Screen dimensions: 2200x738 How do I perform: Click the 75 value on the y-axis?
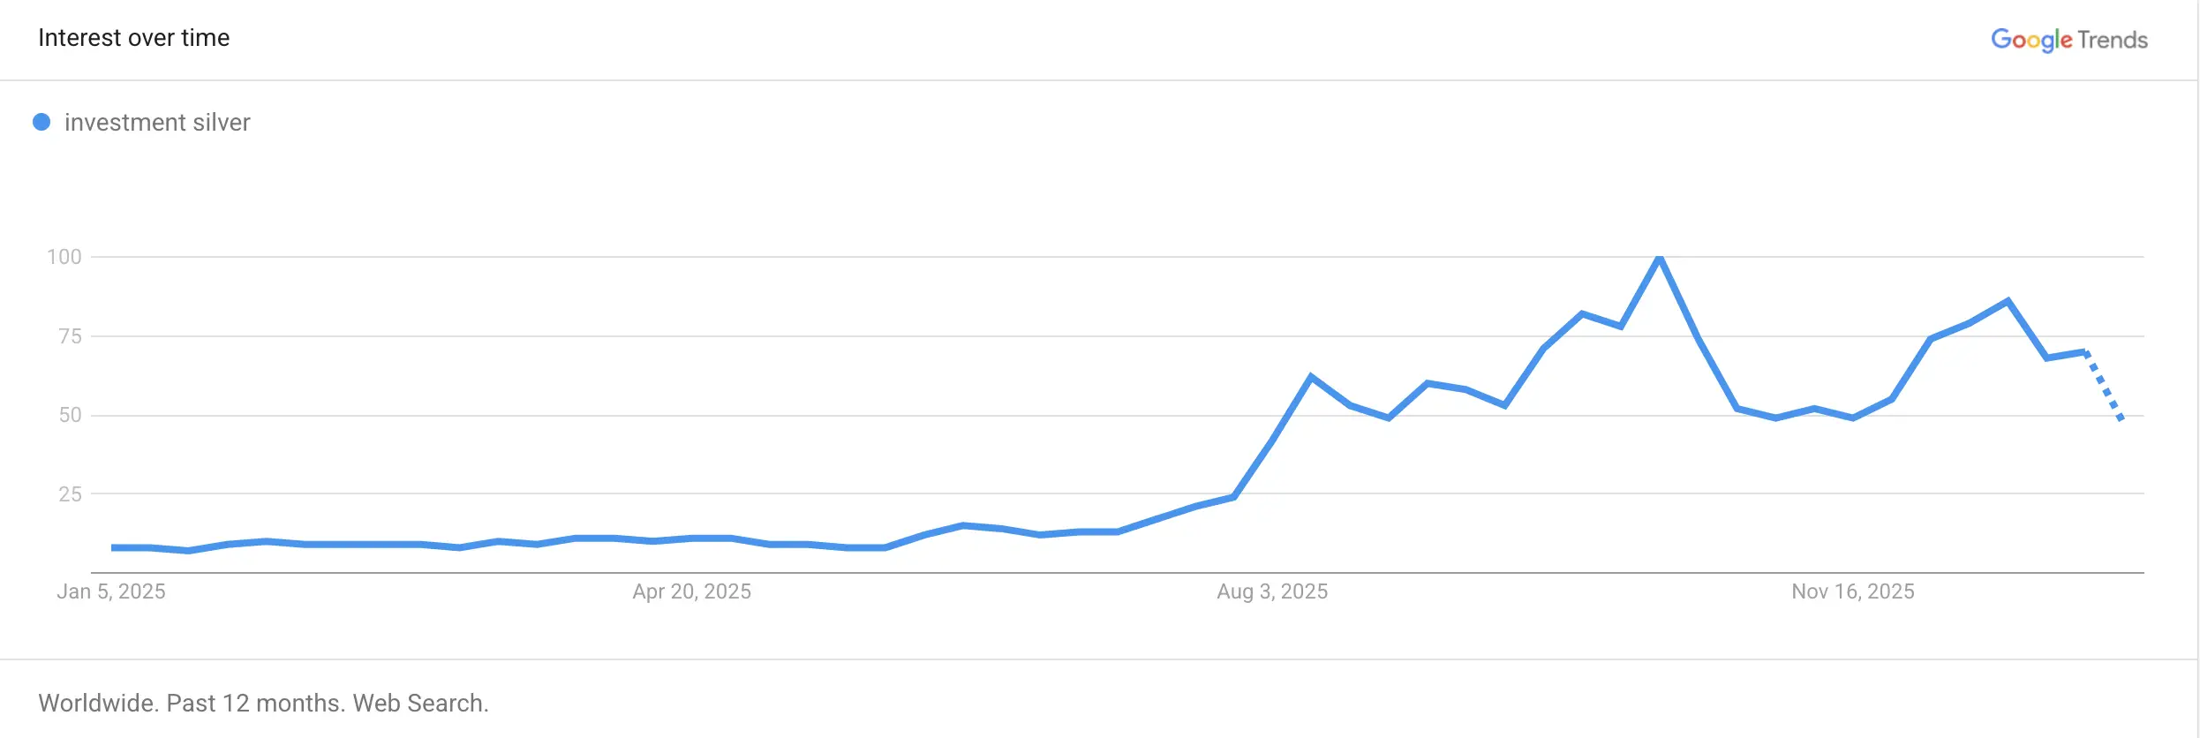click(x=70, y=336)
